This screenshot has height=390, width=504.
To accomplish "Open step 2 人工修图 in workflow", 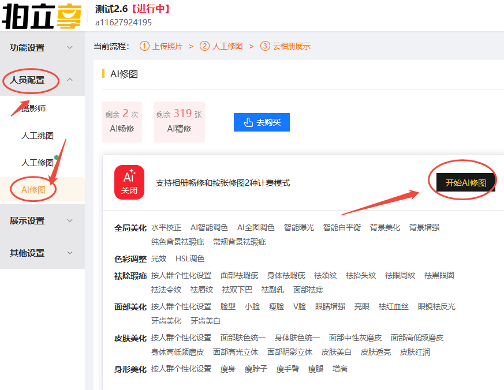I will pos(221,46).
